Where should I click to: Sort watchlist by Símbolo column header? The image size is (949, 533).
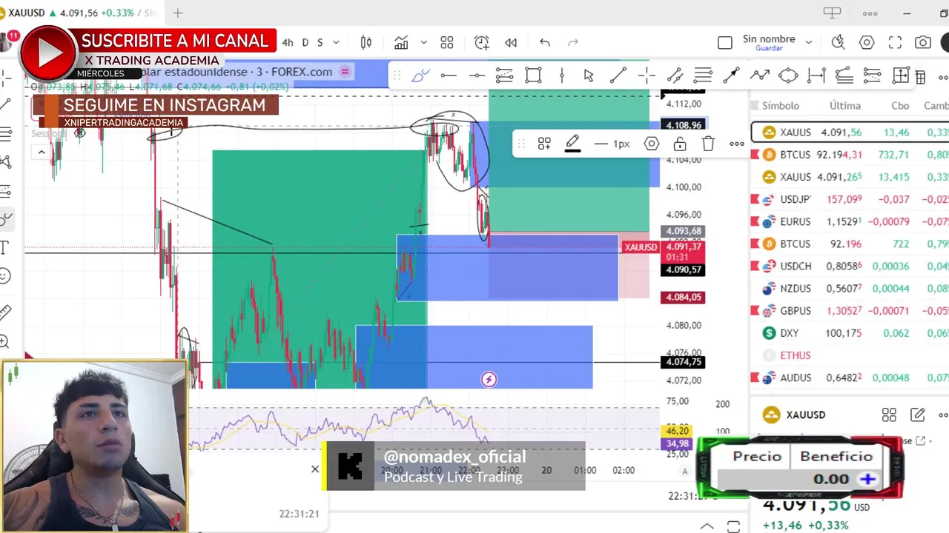(781, 106)
